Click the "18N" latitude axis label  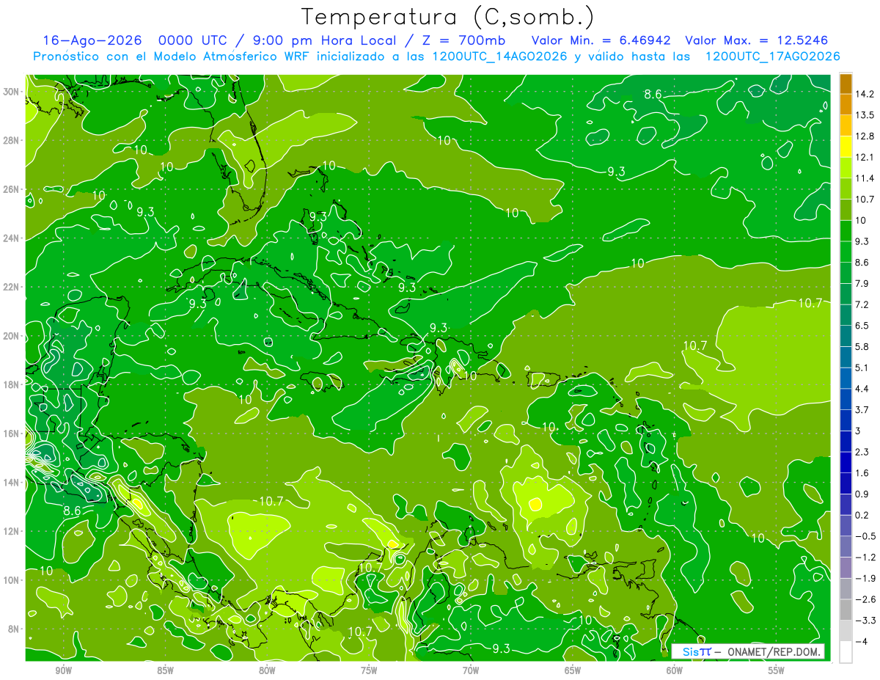click(x=12, y=384)
